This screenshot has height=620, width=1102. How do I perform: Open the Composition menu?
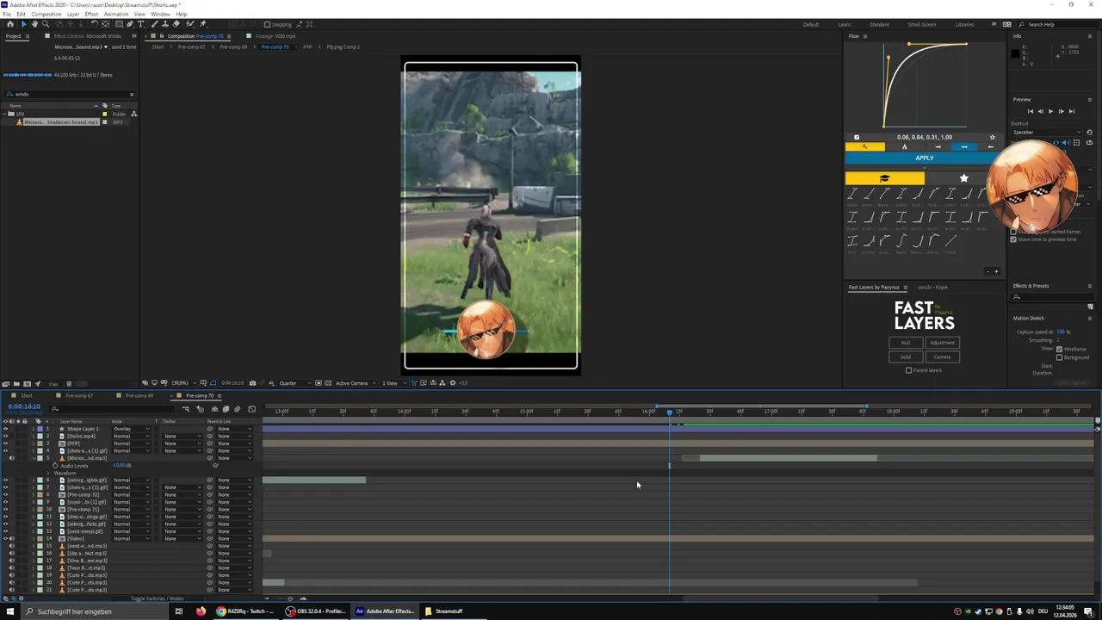[46, 14]
